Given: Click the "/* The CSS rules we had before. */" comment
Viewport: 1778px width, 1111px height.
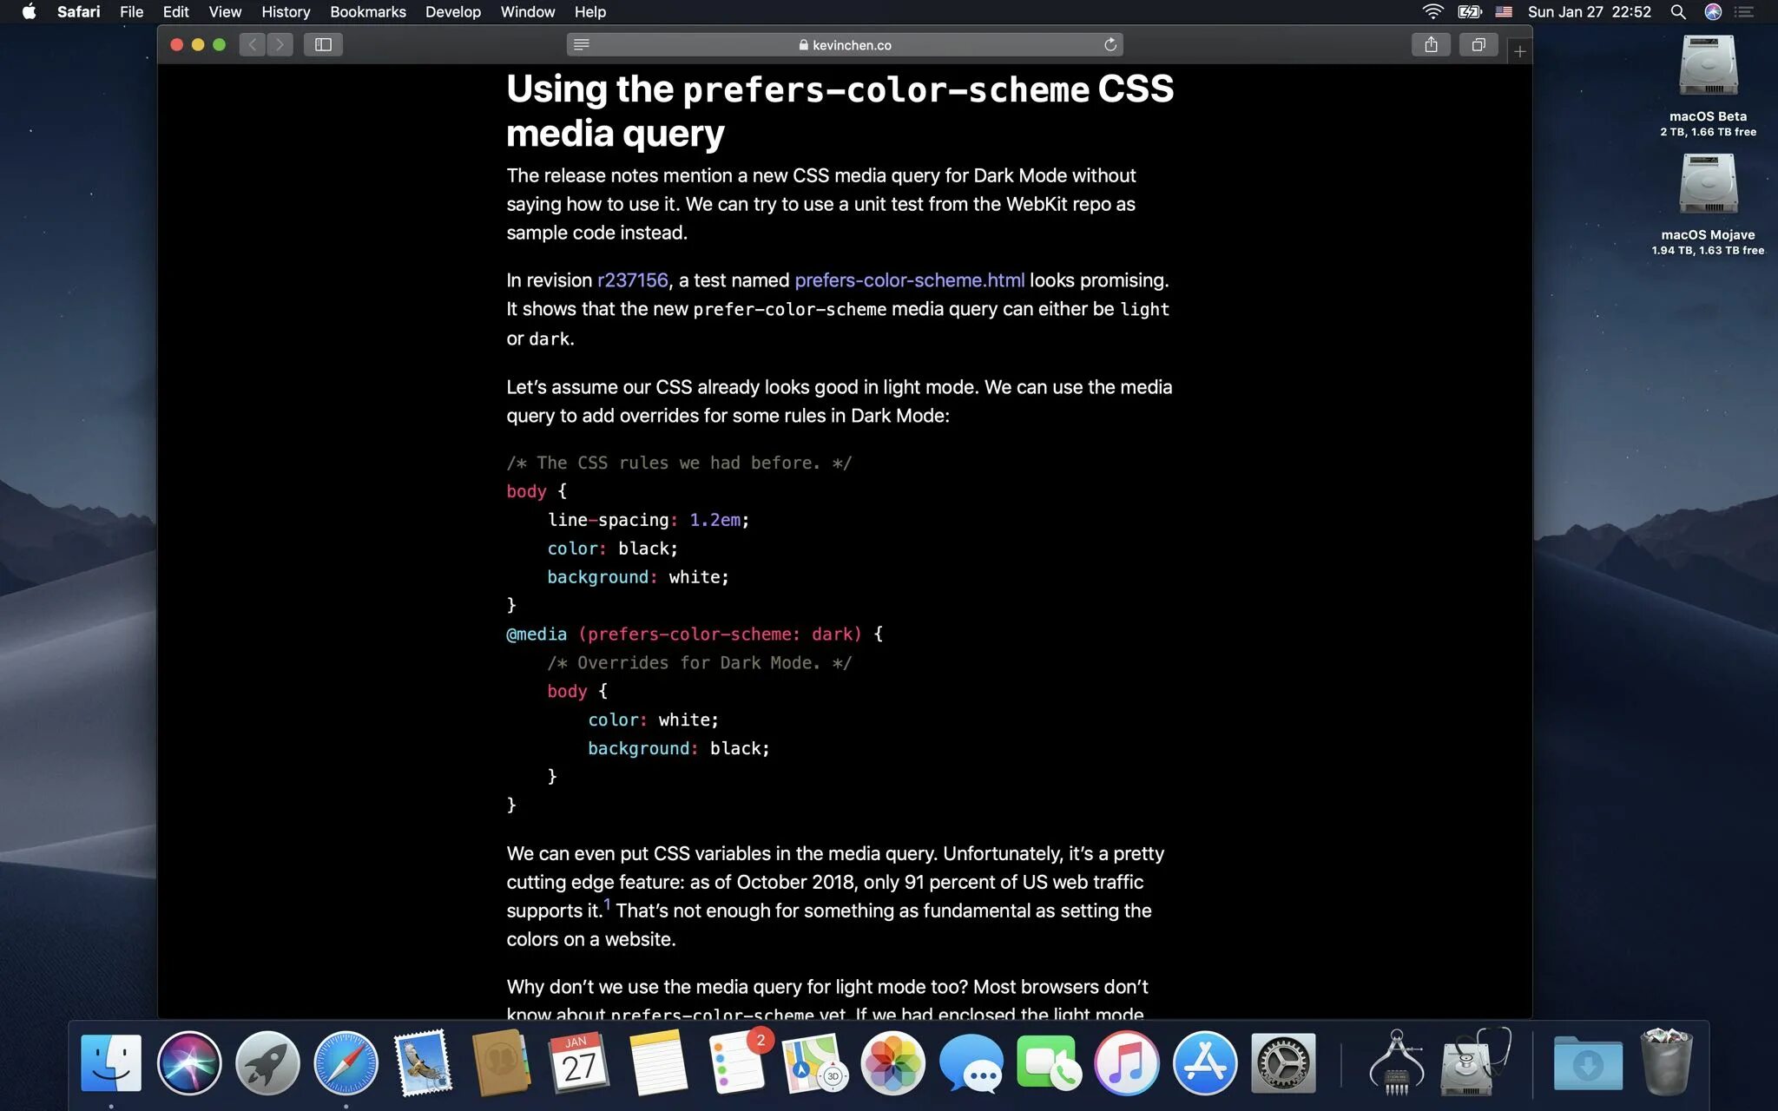Looking at the screenshot, I should [679, 463].
